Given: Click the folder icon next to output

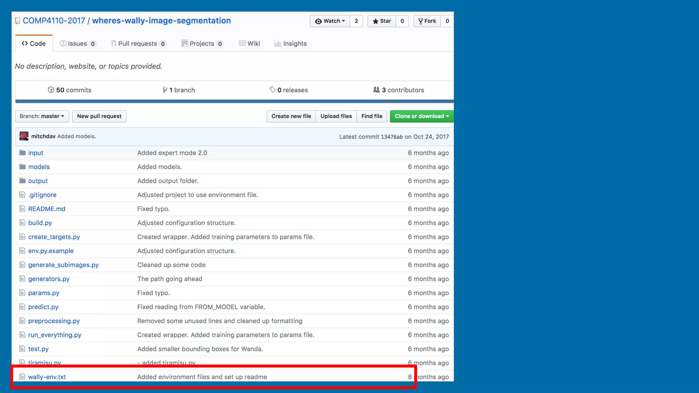Looking at the screenshot, I should 23,180.
